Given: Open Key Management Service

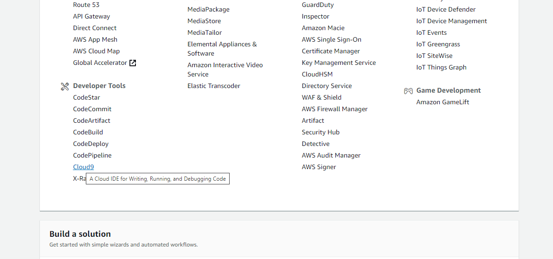Looking at the screenshot, I should tap(339, 63).
